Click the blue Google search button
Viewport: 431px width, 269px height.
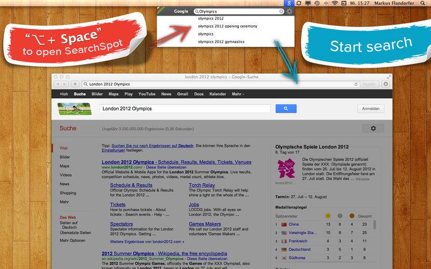286,109
